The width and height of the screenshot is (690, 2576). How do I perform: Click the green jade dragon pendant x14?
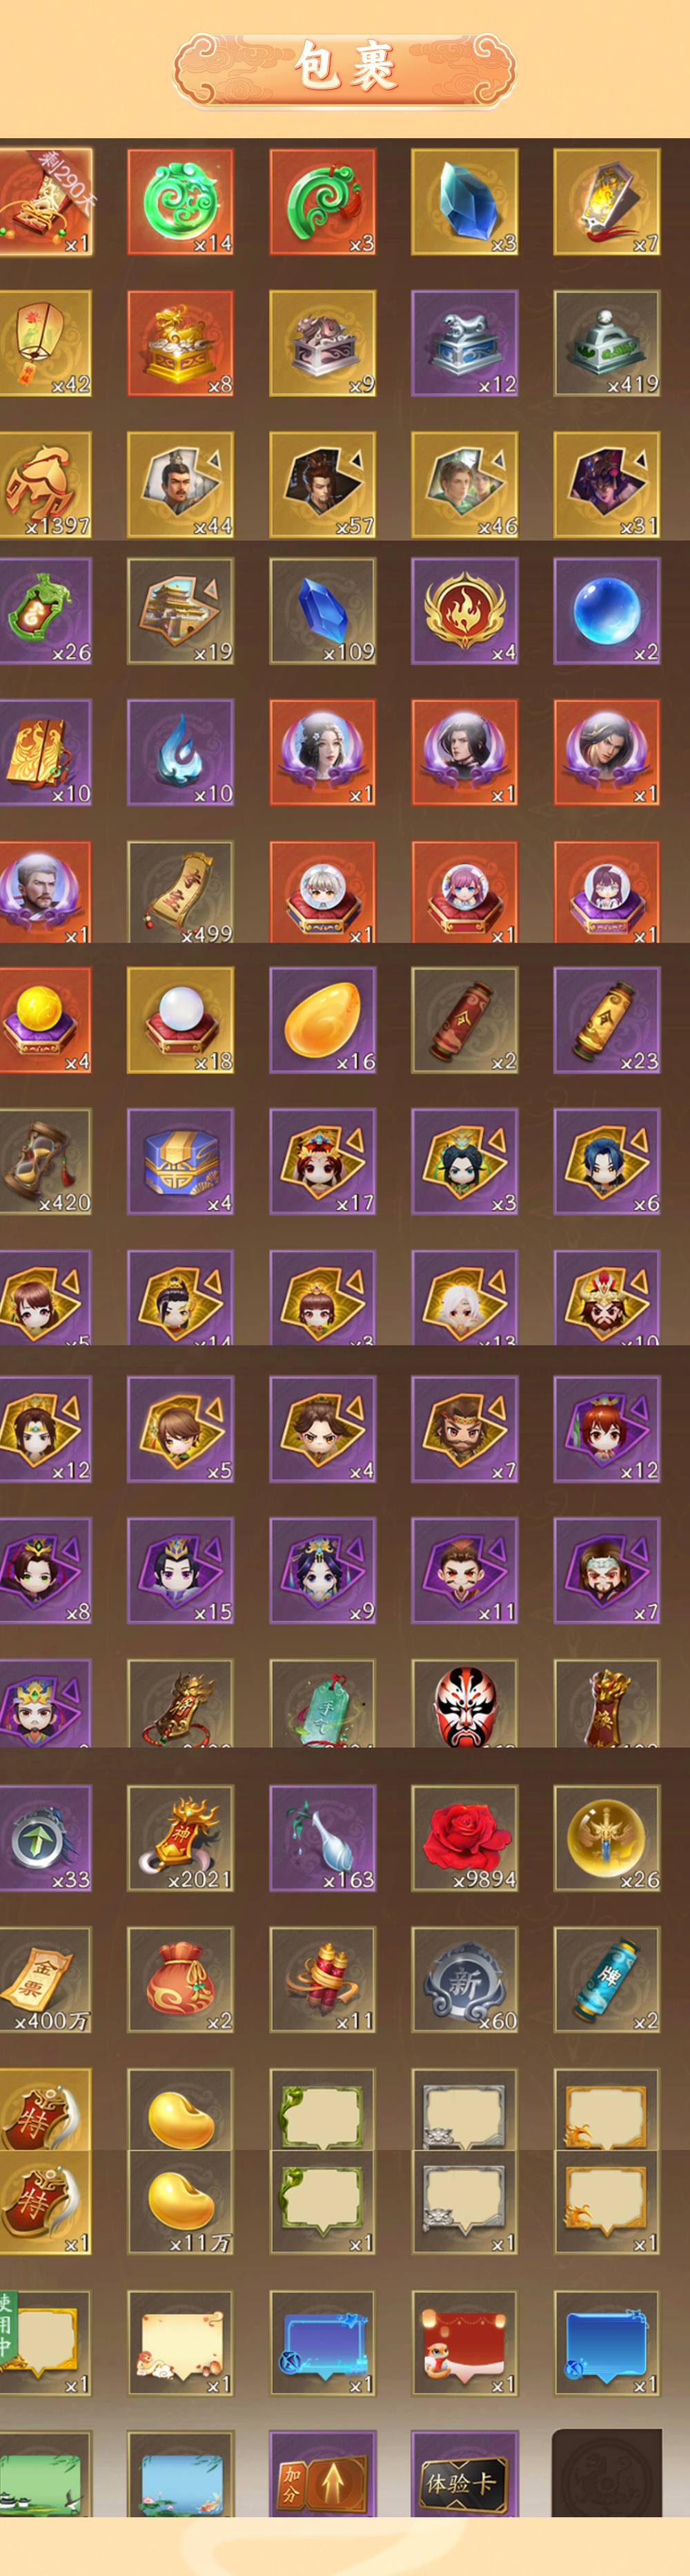pos(181,202)
